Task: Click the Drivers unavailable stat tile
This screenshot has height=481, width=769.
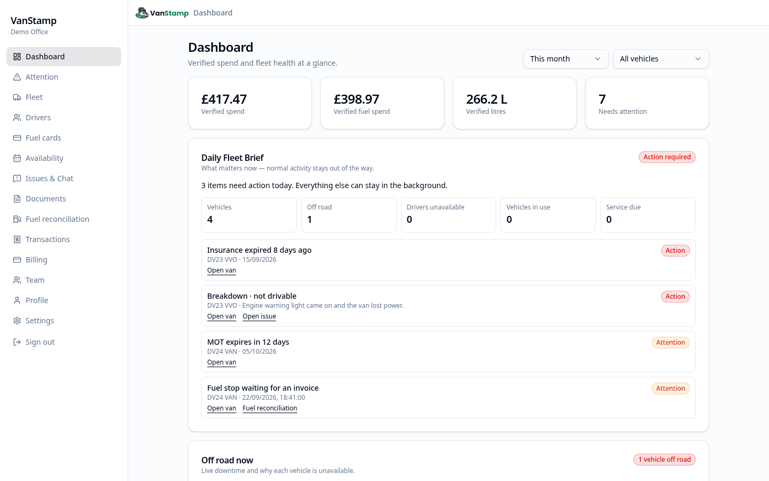Action: [449, 215]
